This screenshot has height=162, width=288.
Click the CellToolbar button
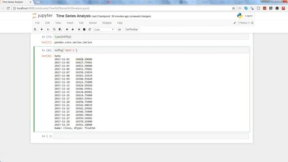(131, 29)
